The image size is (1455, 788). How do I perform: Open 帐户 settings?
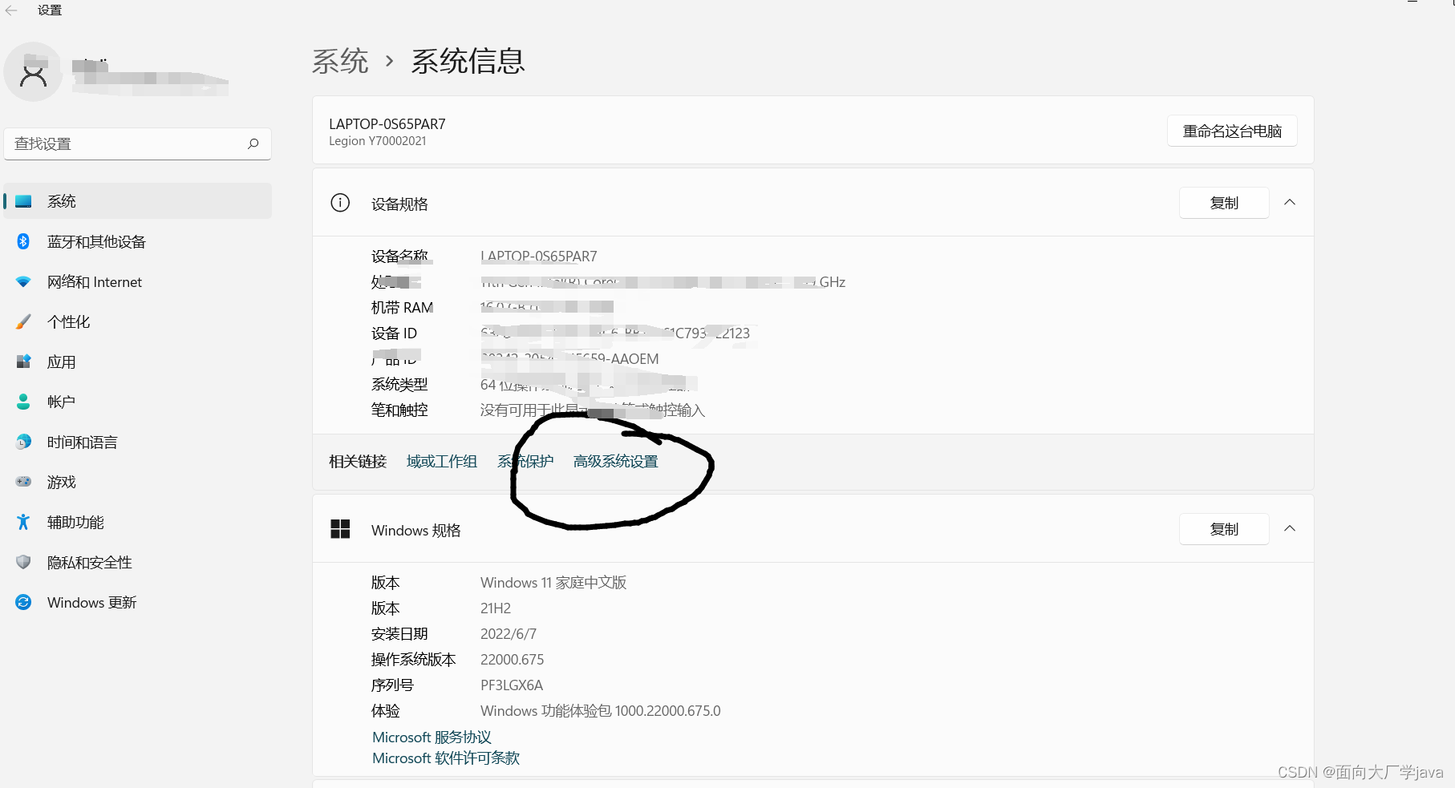[x=138, y=402]
